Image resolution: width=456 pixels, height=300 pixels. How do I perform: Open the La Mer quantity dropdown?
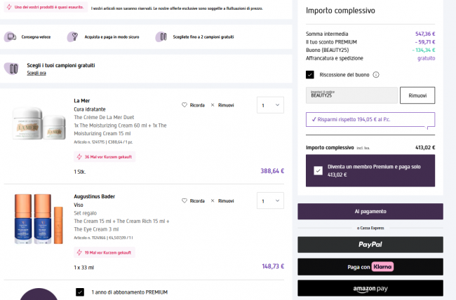pos(270,105)
